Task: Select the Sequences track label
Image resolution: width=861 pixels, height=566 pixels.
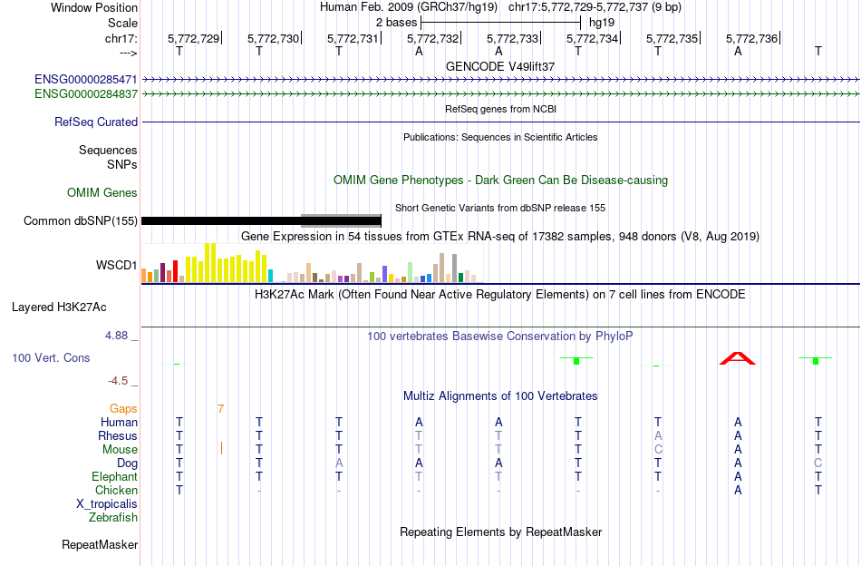Action: (x=108, y=150)
